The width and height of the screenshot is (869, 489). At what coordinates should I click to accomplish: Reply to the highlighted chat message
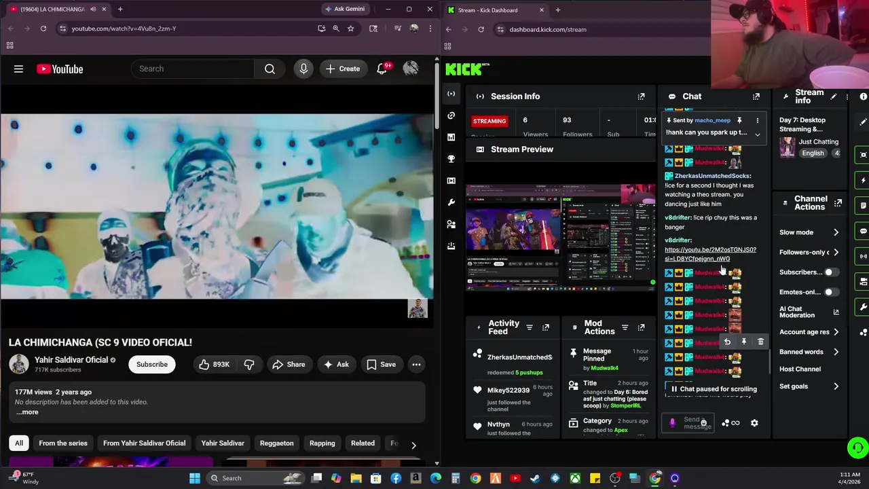727,342
